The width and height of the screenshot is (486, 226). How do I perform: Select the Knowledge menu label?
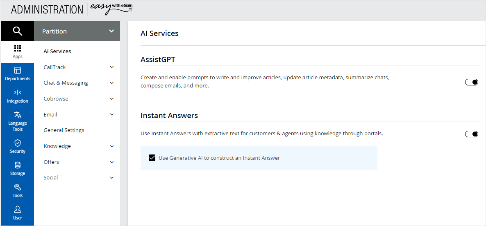click(57, 146)
